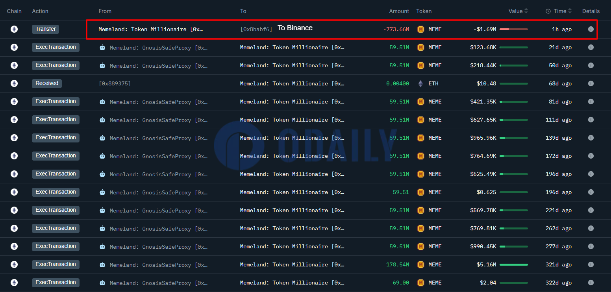Click the Transfer action badge

(46, 29)
